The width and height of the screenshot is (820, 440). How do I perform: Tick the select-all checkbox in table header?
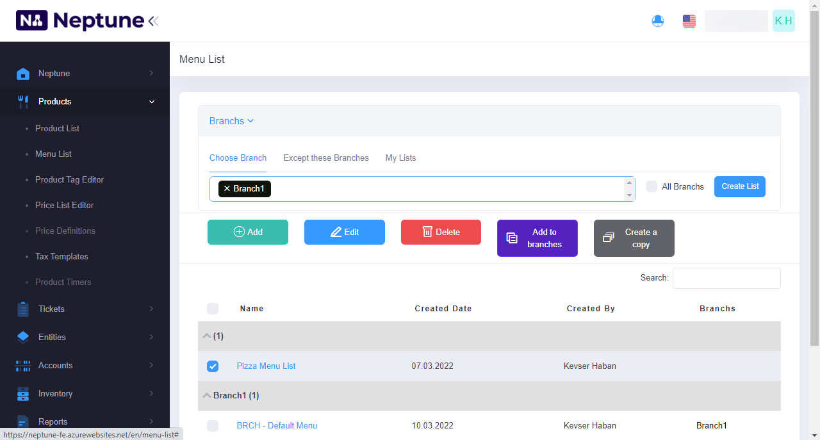(213, 309)
